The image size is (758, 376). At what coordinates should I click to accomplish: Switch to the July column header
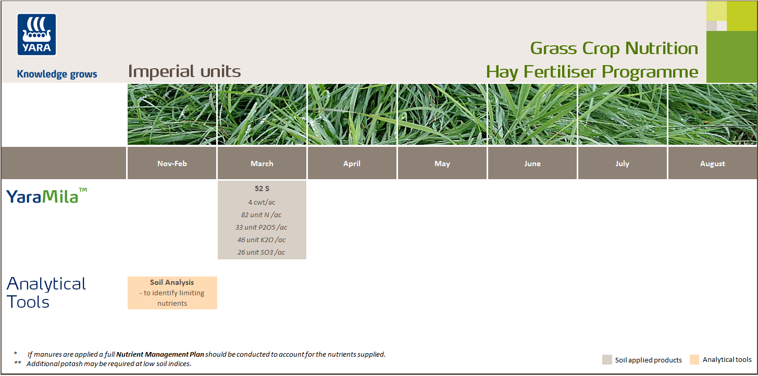pyautogui.click(x=622, y=163)
